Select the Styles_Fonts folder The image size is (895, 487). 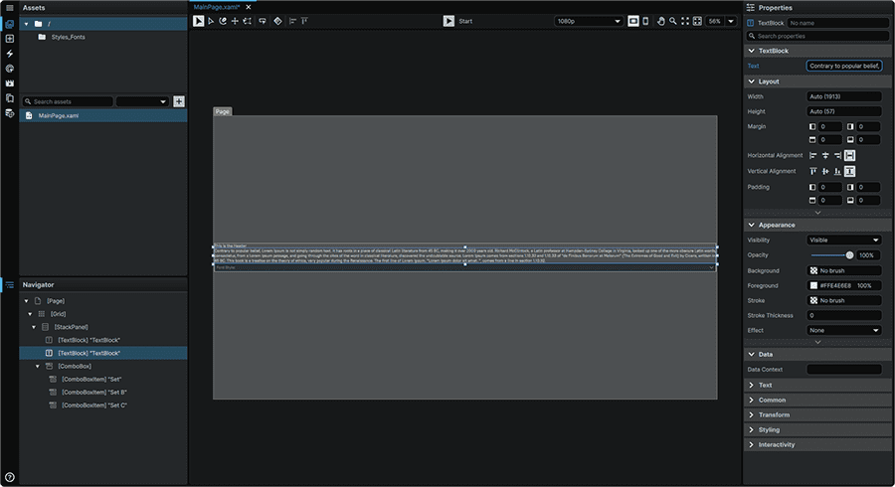coord(68,37)
